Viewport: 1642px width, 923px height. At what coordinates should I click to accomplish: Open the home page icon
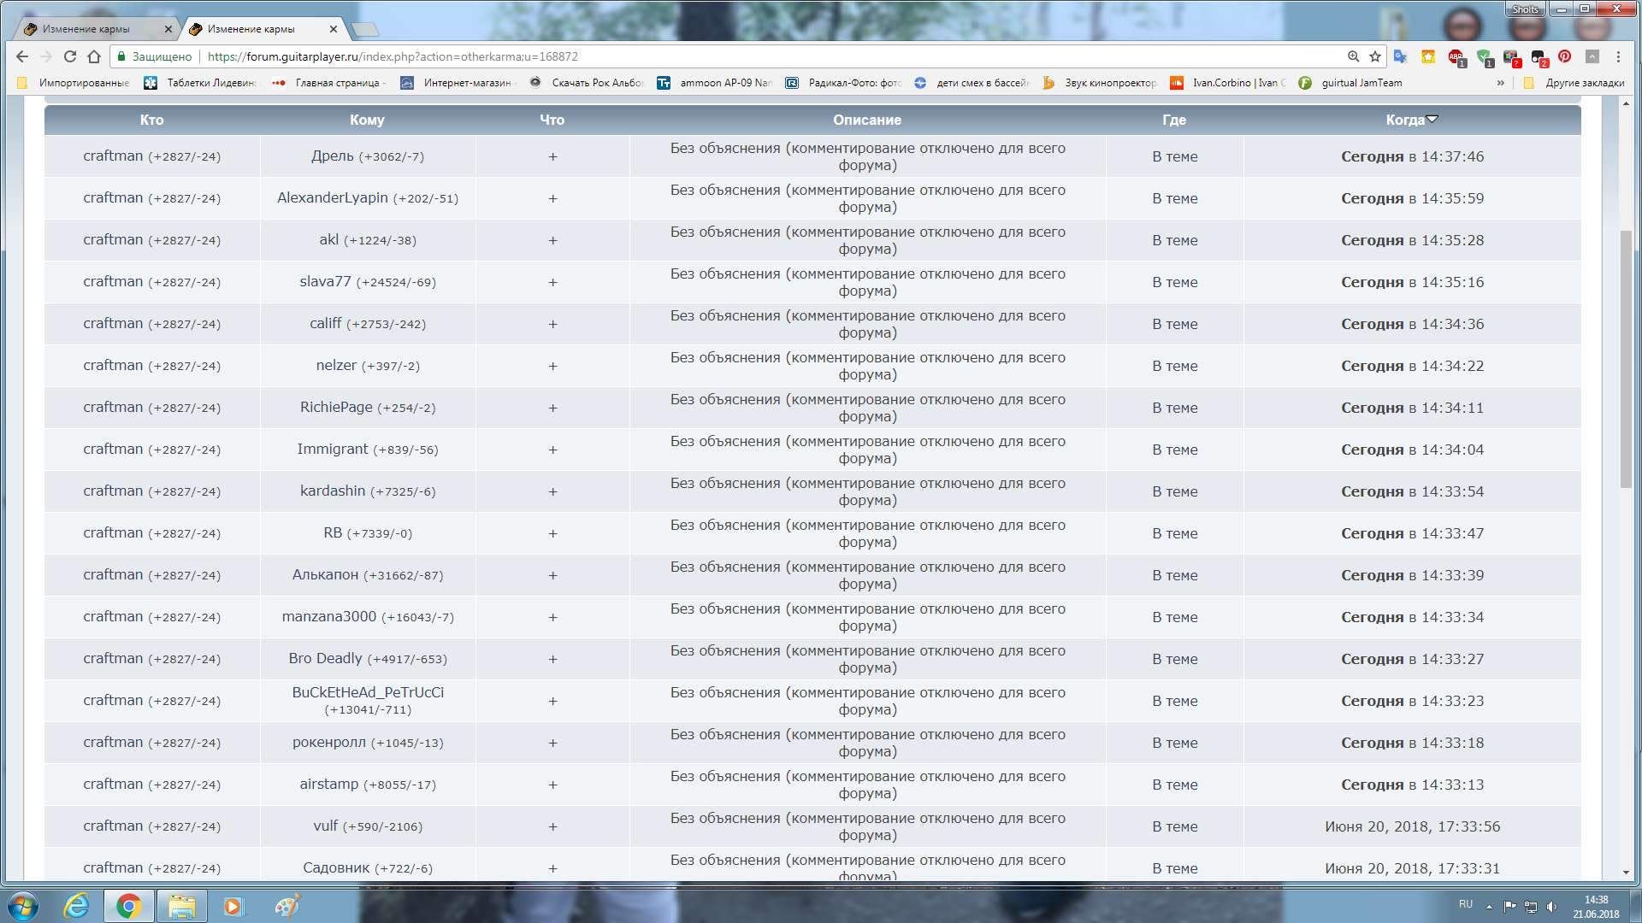click(x=94, y=56)
